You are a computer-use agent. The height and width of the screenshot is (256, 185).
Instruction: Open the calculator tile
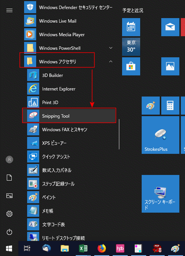point(170,106)
